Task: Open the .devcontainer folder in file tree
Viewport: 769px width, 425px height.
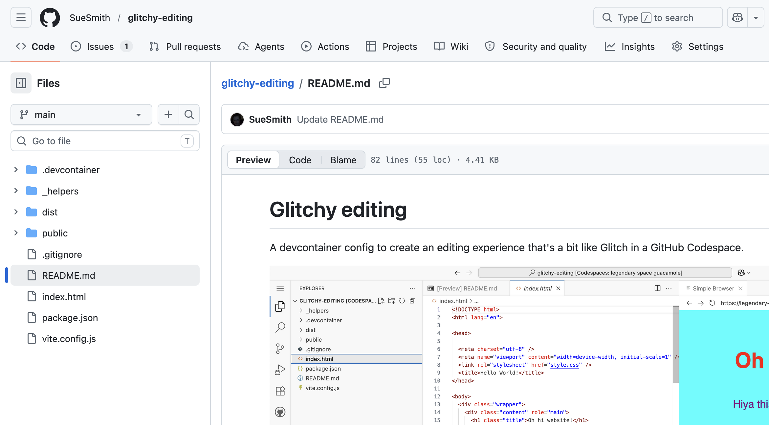Action: point(71,170)
